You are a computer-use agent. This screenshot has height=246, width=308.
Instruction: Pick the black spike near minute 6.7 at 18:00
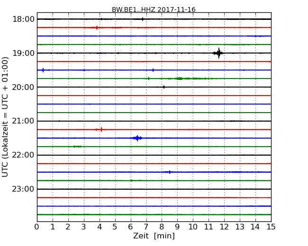point(143,19)
